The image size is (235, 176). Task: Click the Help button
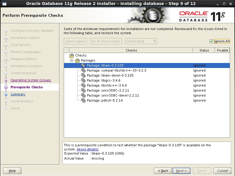pos(12,171)
